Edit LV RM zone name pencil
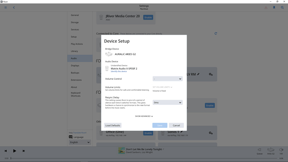The image size is (288, 162). pyautogui.click(x=198, y=74)
